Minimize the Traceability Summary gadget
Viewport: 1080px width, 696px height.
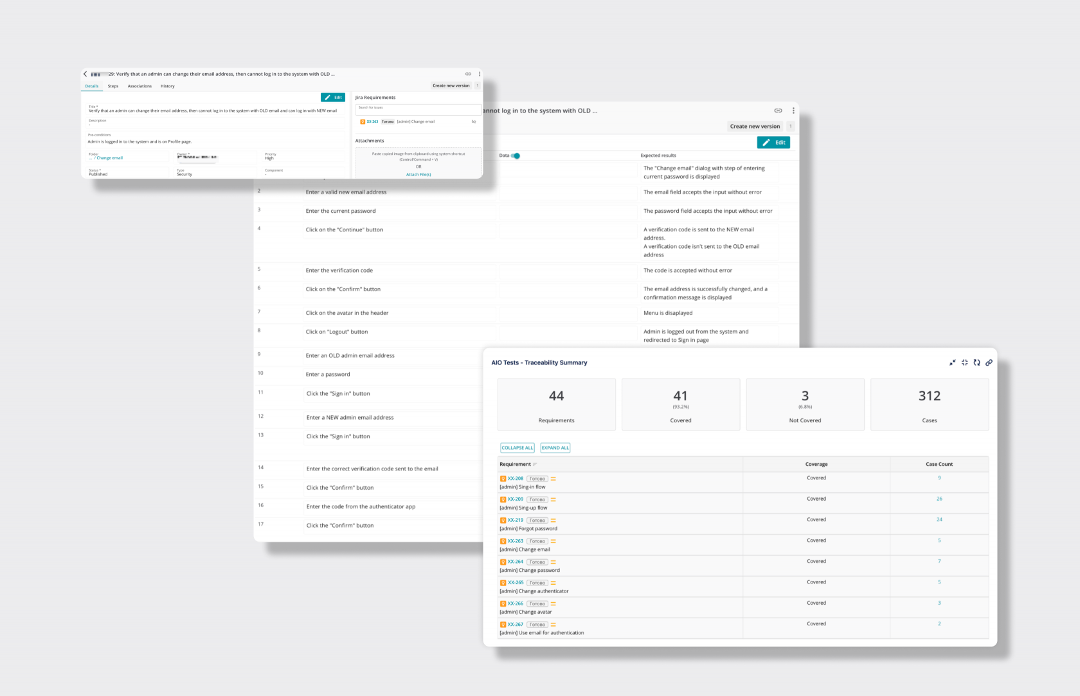coord(952,362)
